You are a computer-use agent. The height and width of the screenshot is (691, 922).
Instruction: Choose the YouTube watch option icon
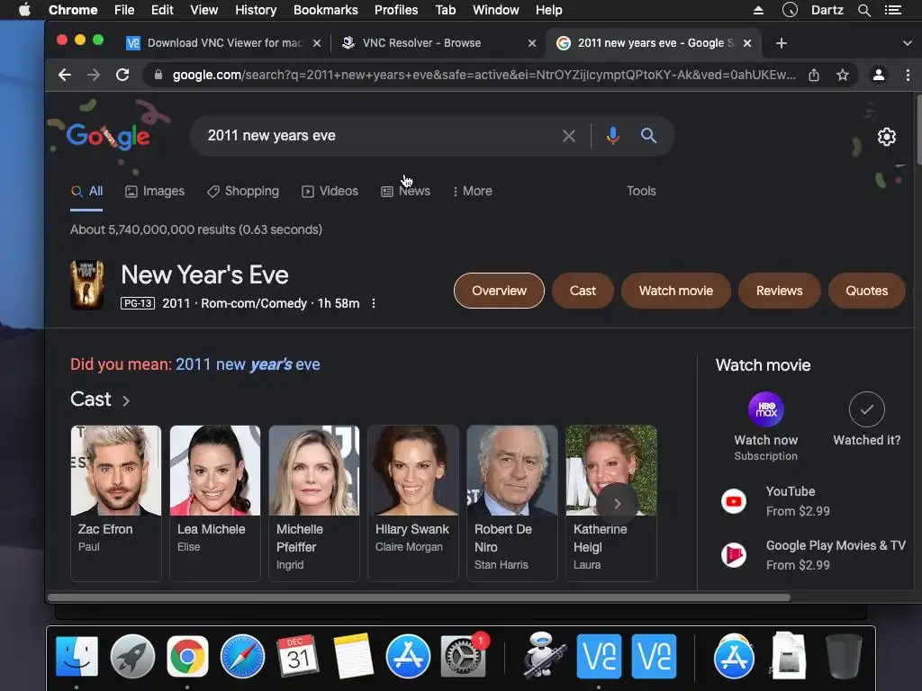(734, 501)
